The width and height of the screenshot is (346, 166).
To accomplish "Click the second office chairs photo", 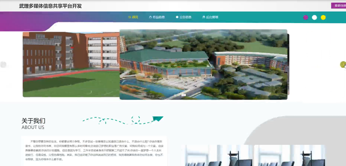I will [x=290, y=155].
